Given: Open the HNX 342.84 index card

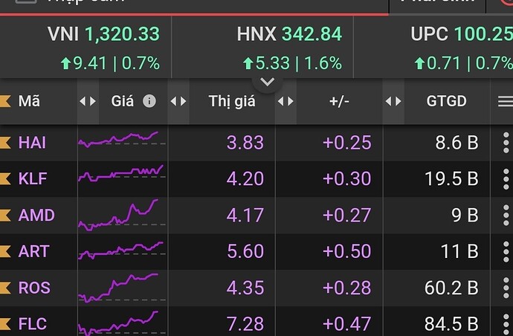Looking at the screenshot, I should click(x=262, y=48).
